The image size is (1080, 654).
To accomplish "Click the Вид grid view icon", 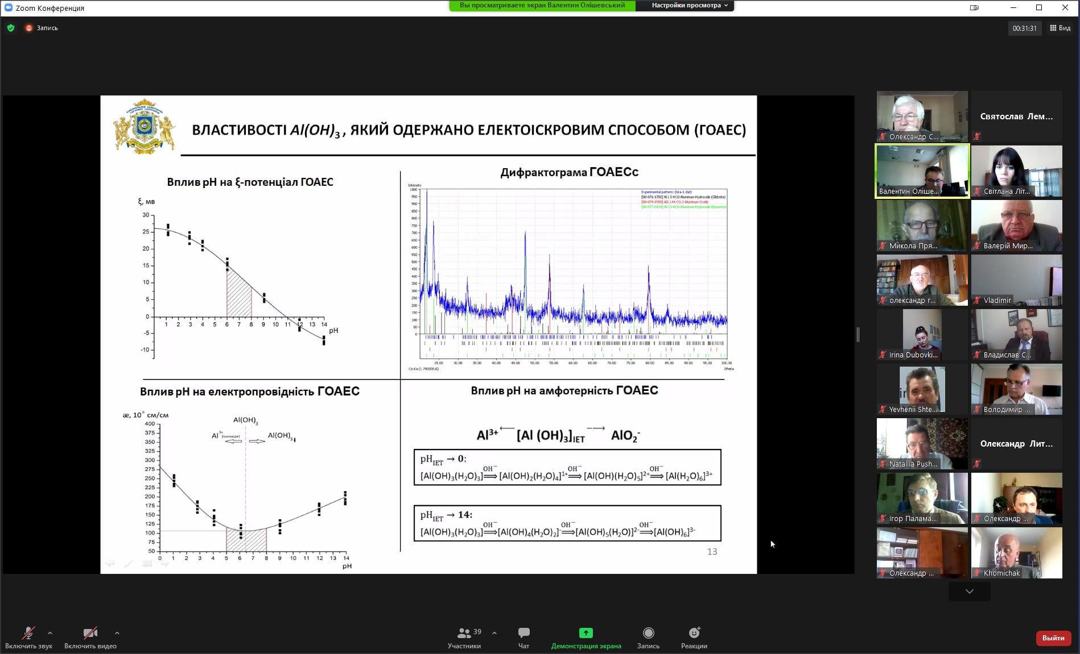I will pyautogui.click(x=1060, y=28).
